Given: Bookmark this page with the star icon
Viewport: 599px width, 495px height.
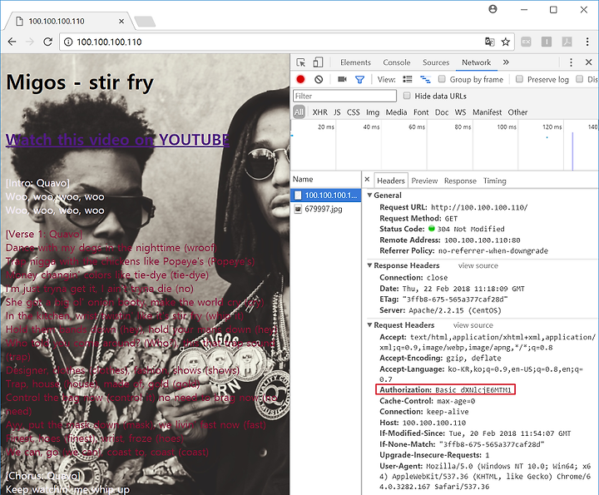Looking at the screenshot, I should [506, 42].
